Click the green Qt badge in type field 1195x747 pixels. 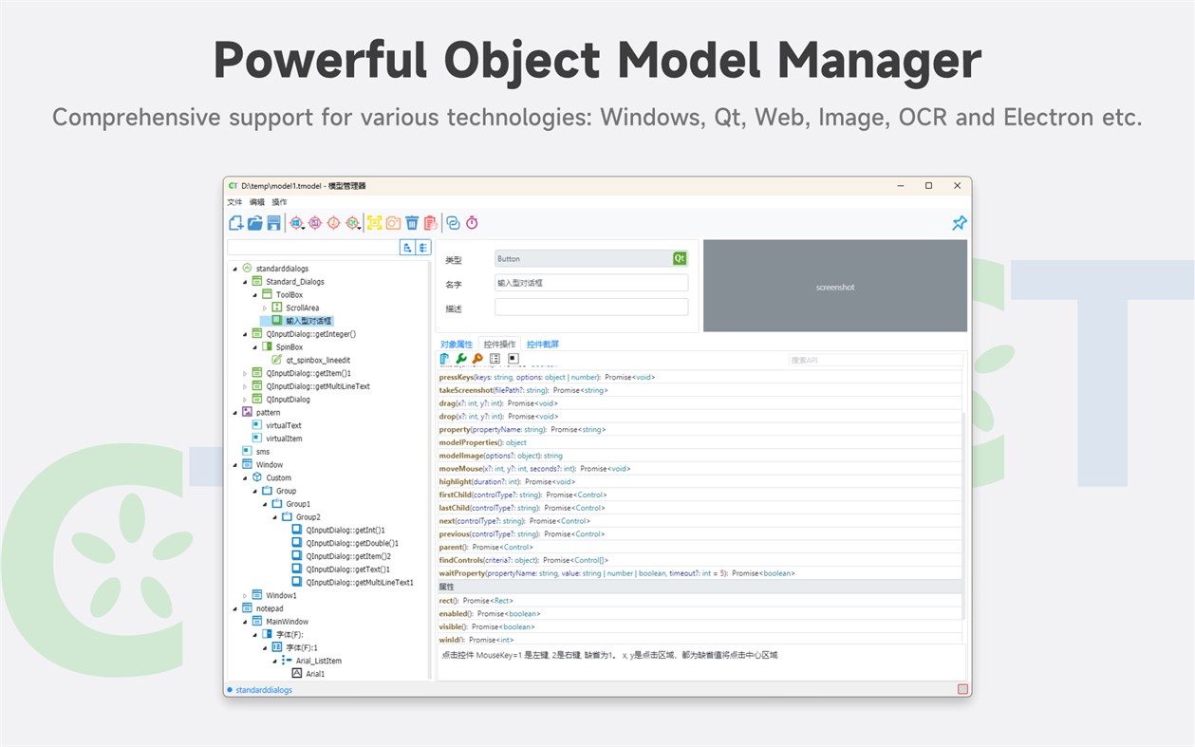pos(680,258)
